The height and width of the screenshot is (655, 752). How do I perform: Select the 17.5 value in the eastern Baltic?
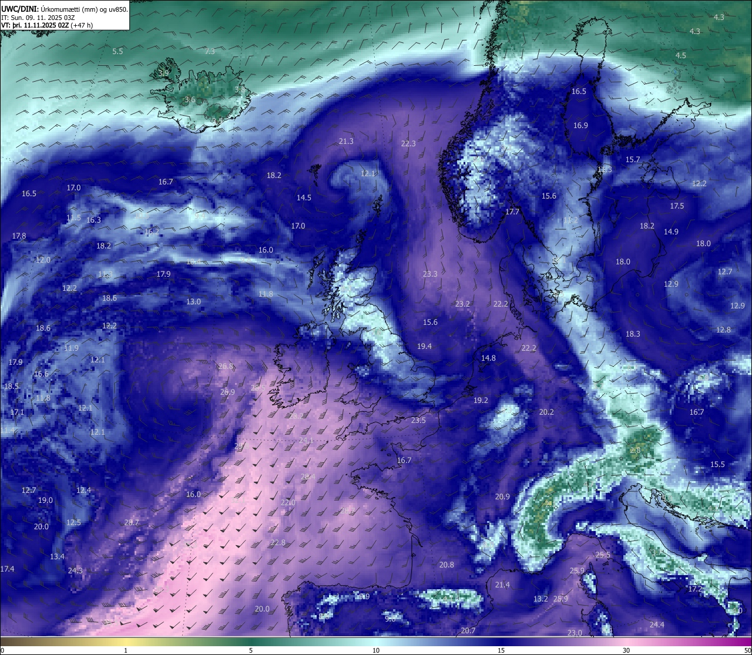coord(677,206)
